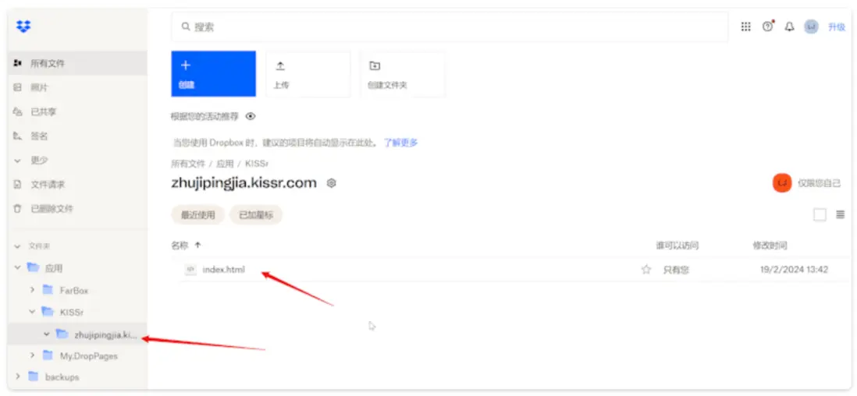This screenshot has height=396, width=857.
Task: Collapse the 应用 folder tree chevron
Action: click(18, 268)
